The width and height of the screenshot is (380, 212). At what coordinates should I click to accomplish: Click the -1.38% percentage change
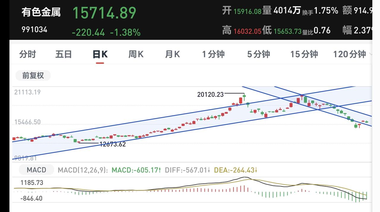(x=125, y=32)
